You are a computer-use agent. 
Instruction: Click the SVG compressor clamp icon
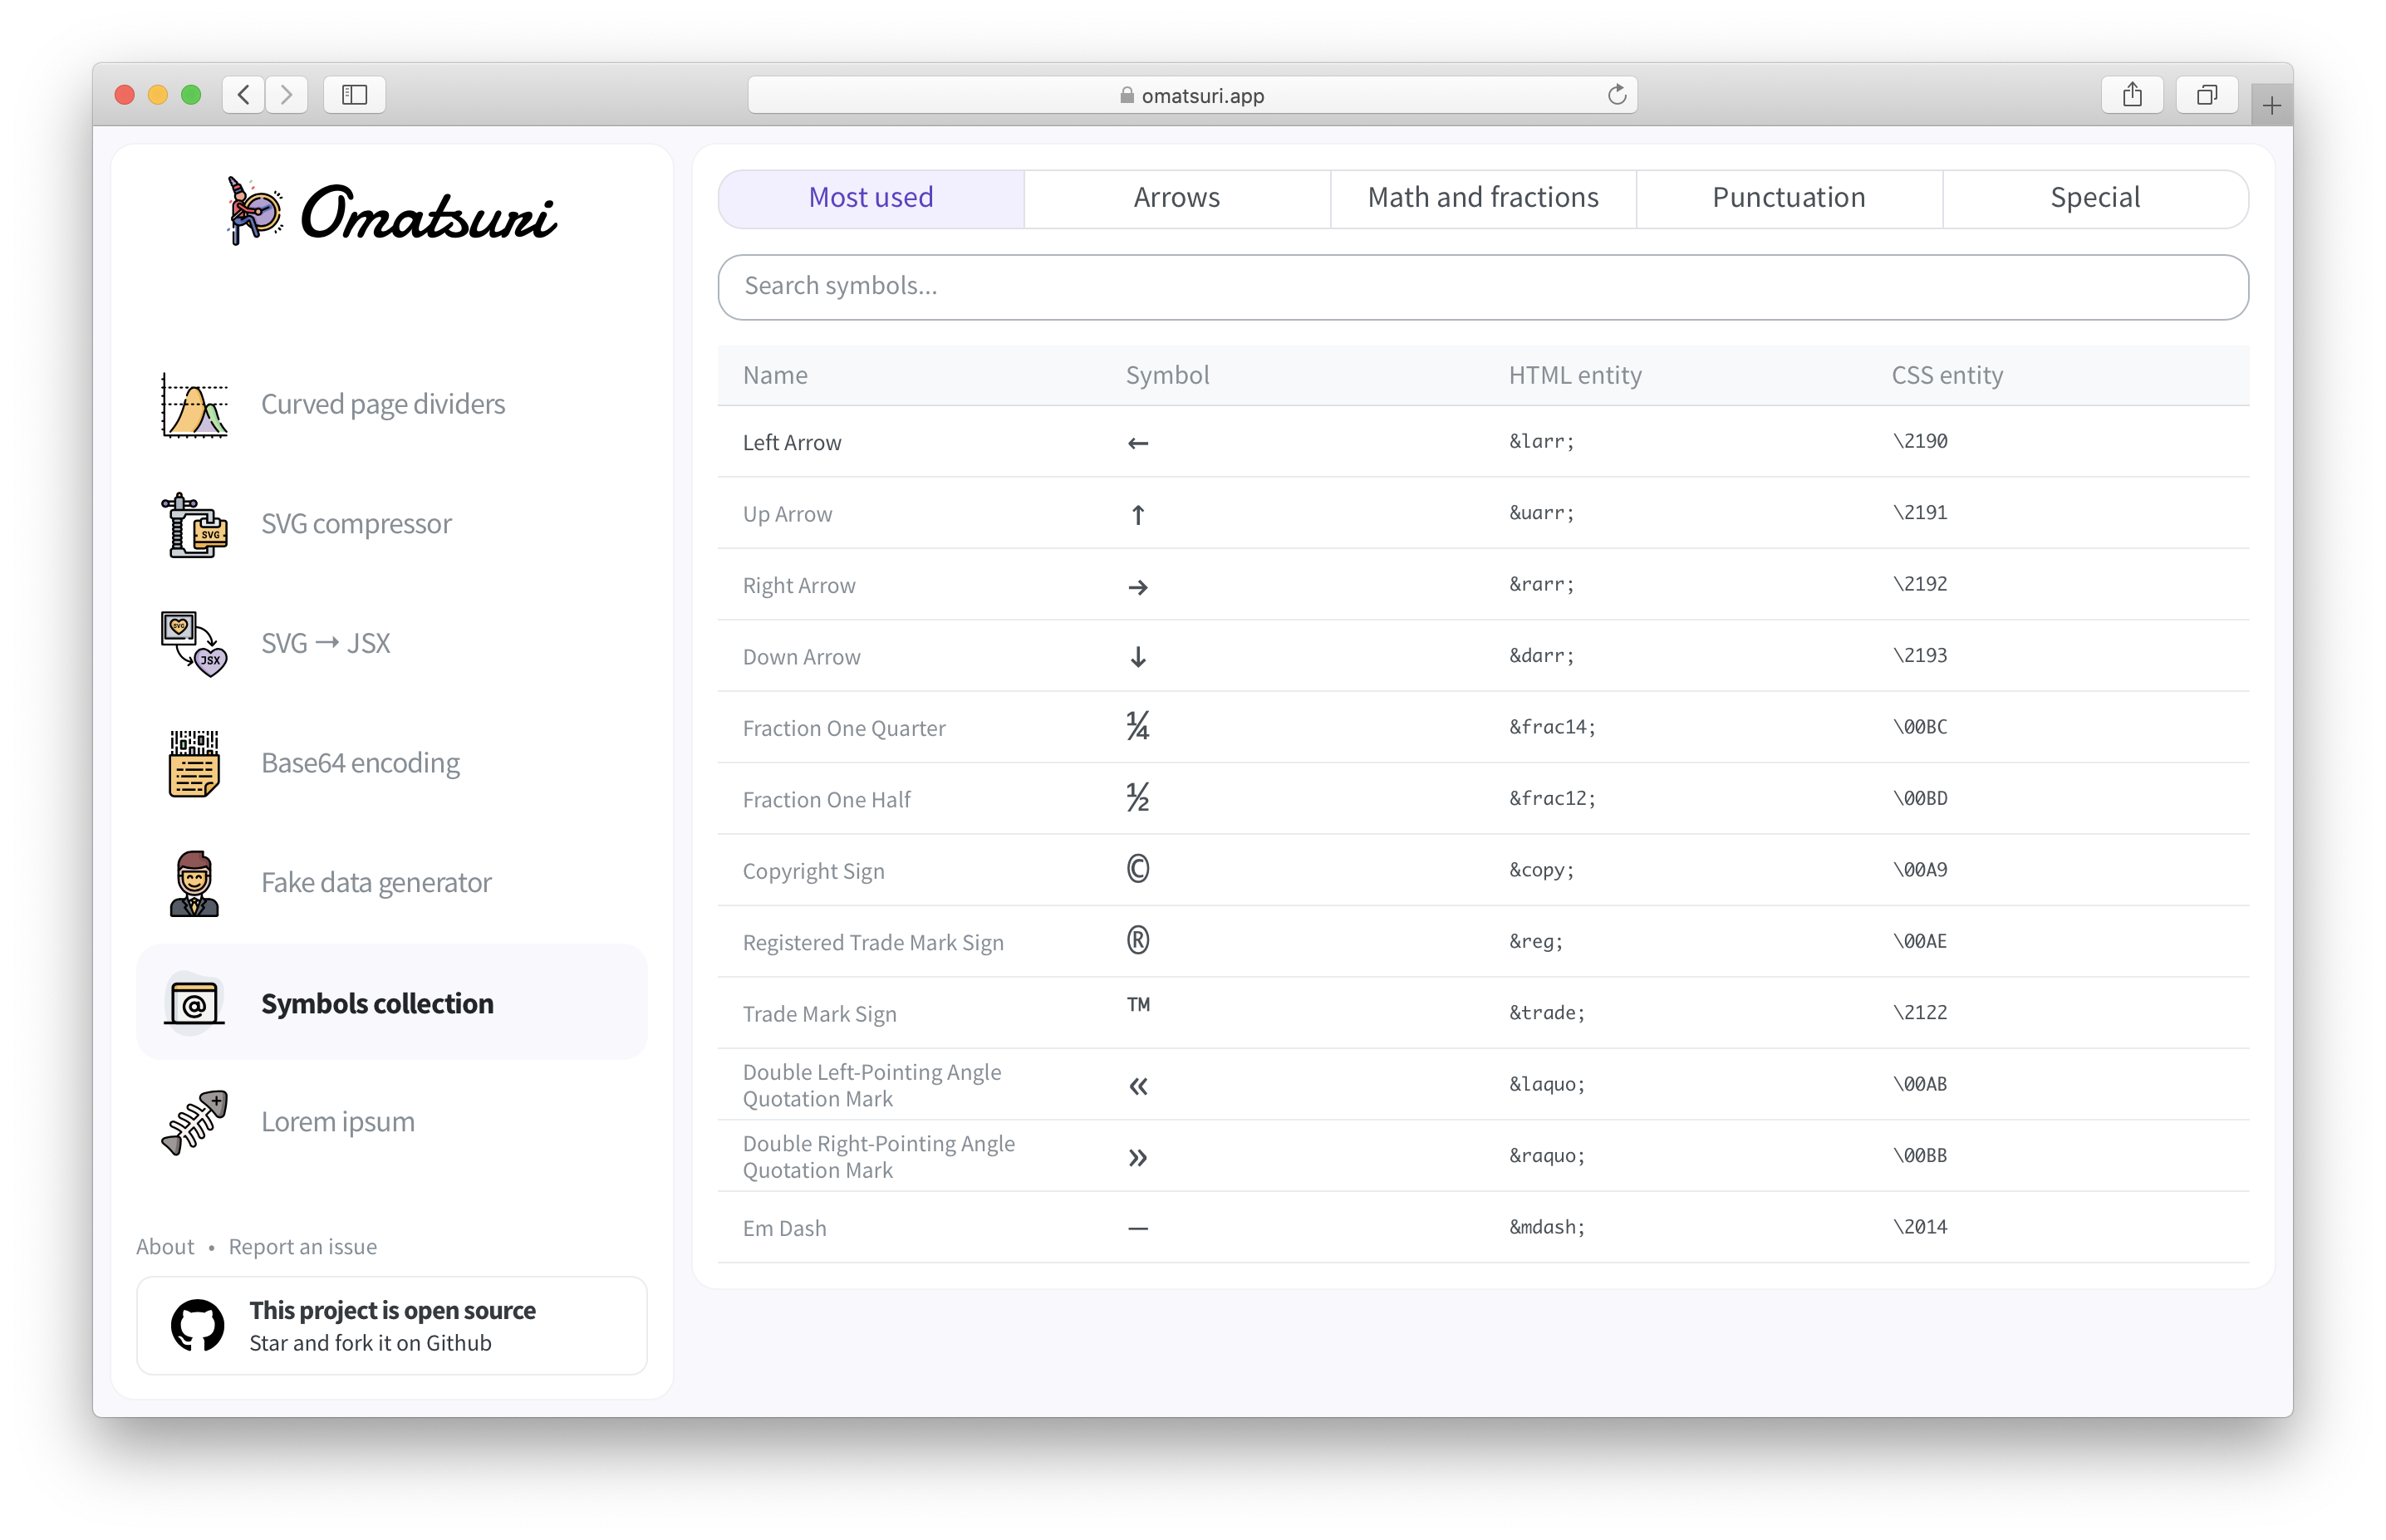(194, 525)
